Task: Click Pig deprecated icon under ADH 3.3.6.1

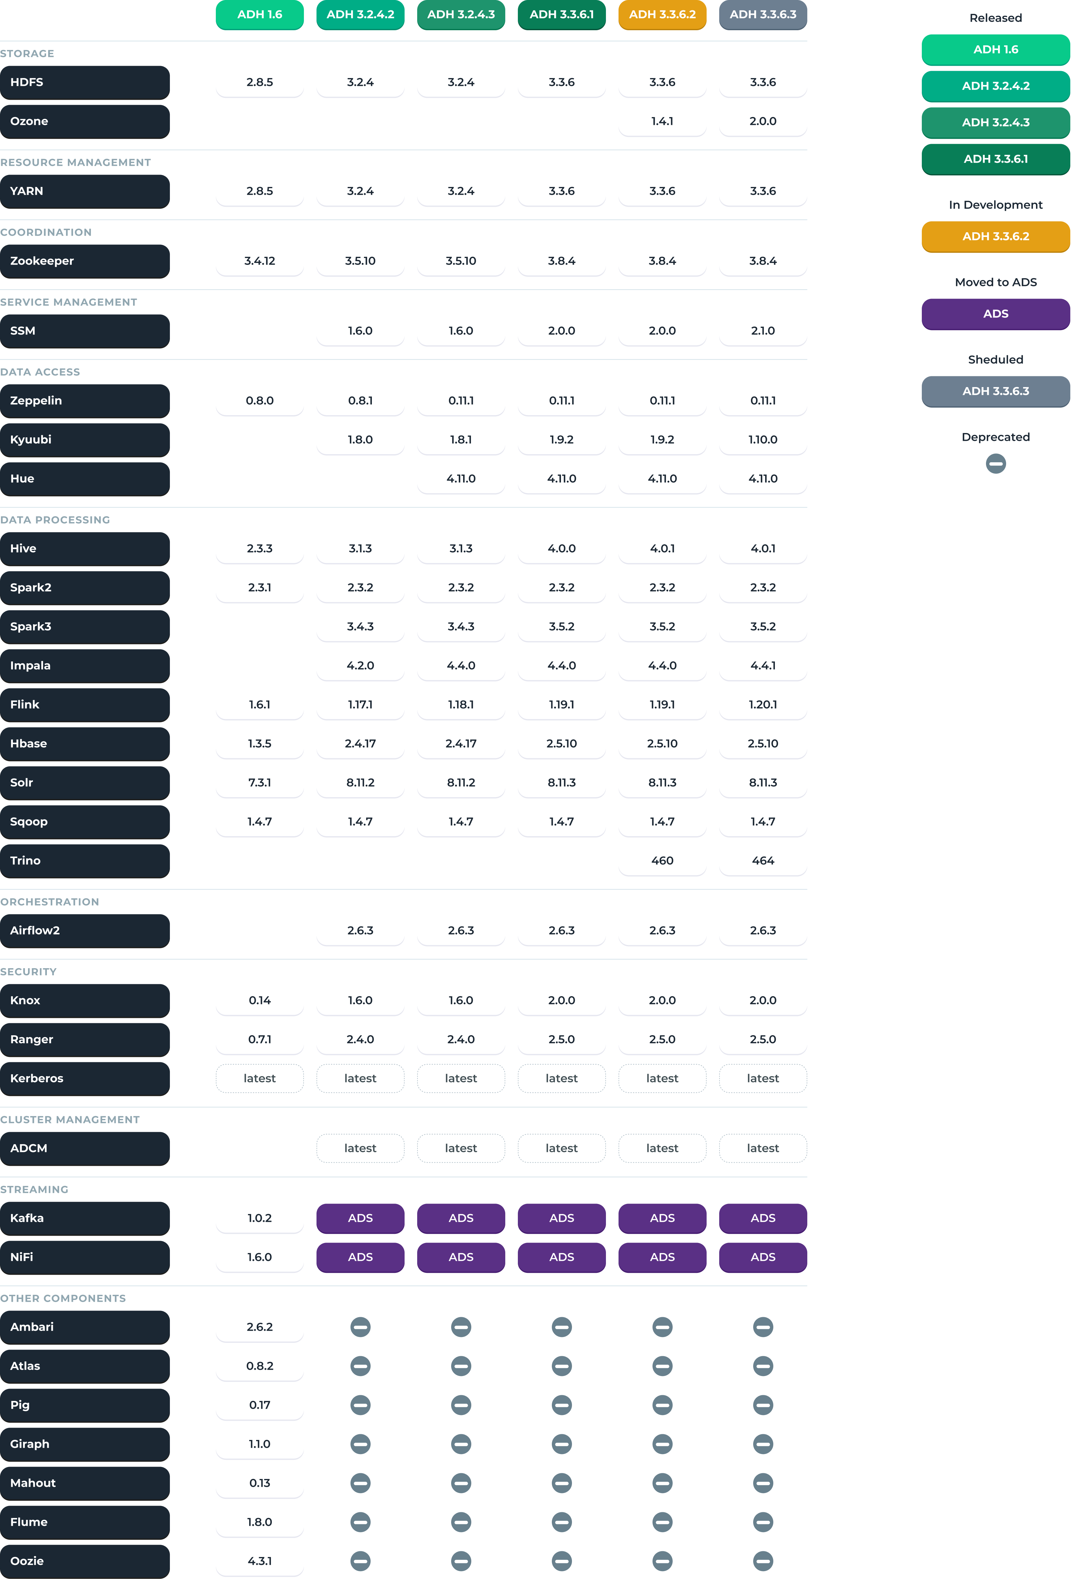Action: pos(562,1405)
